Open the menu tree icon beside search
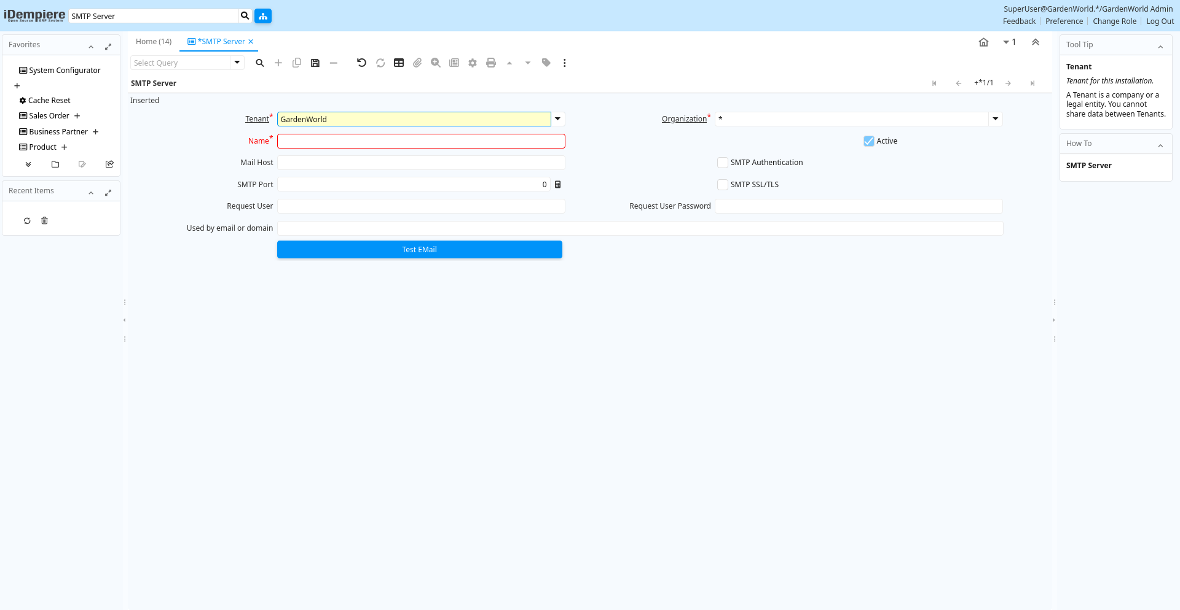Image resolution: width=1180 pixels, height=610 pixels. click(263, 16)
